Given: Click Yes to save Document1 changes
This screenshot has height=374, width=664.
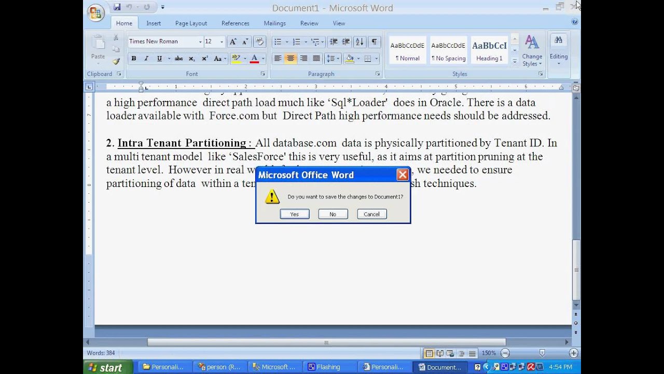Looking at the screenshot, I should (295, 214).
